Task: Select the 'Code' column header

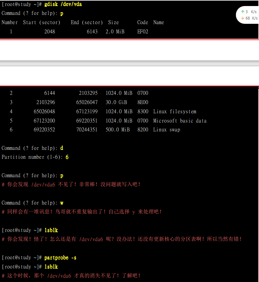Action: pos(142,22)
